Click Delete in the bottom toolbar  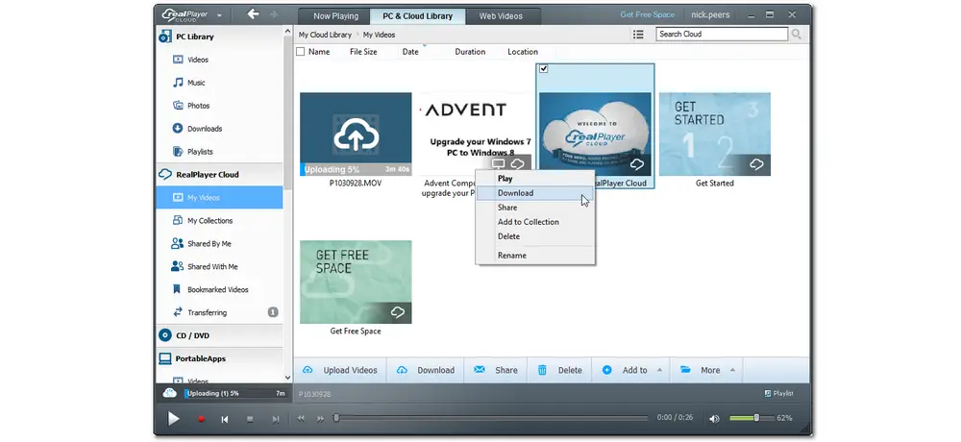pyautogui.click(x=559, y=370)
